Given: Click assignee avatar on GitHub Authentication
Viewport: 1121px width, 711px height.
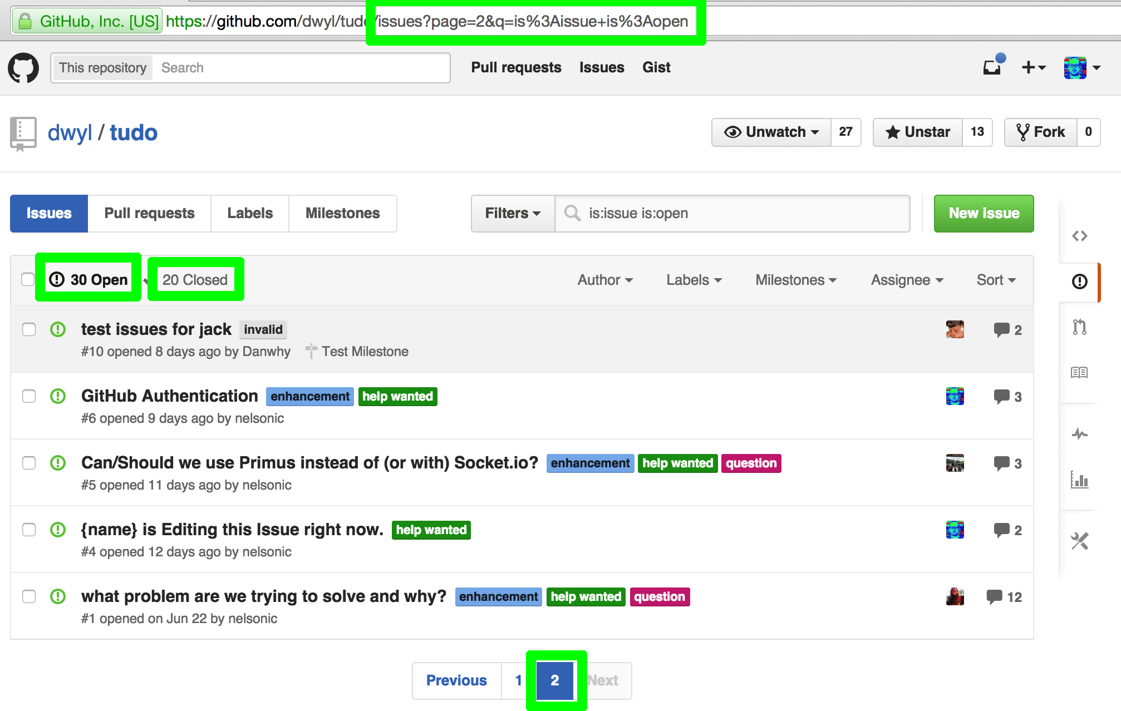Looking at the screenshot, I should pos(955,396).
